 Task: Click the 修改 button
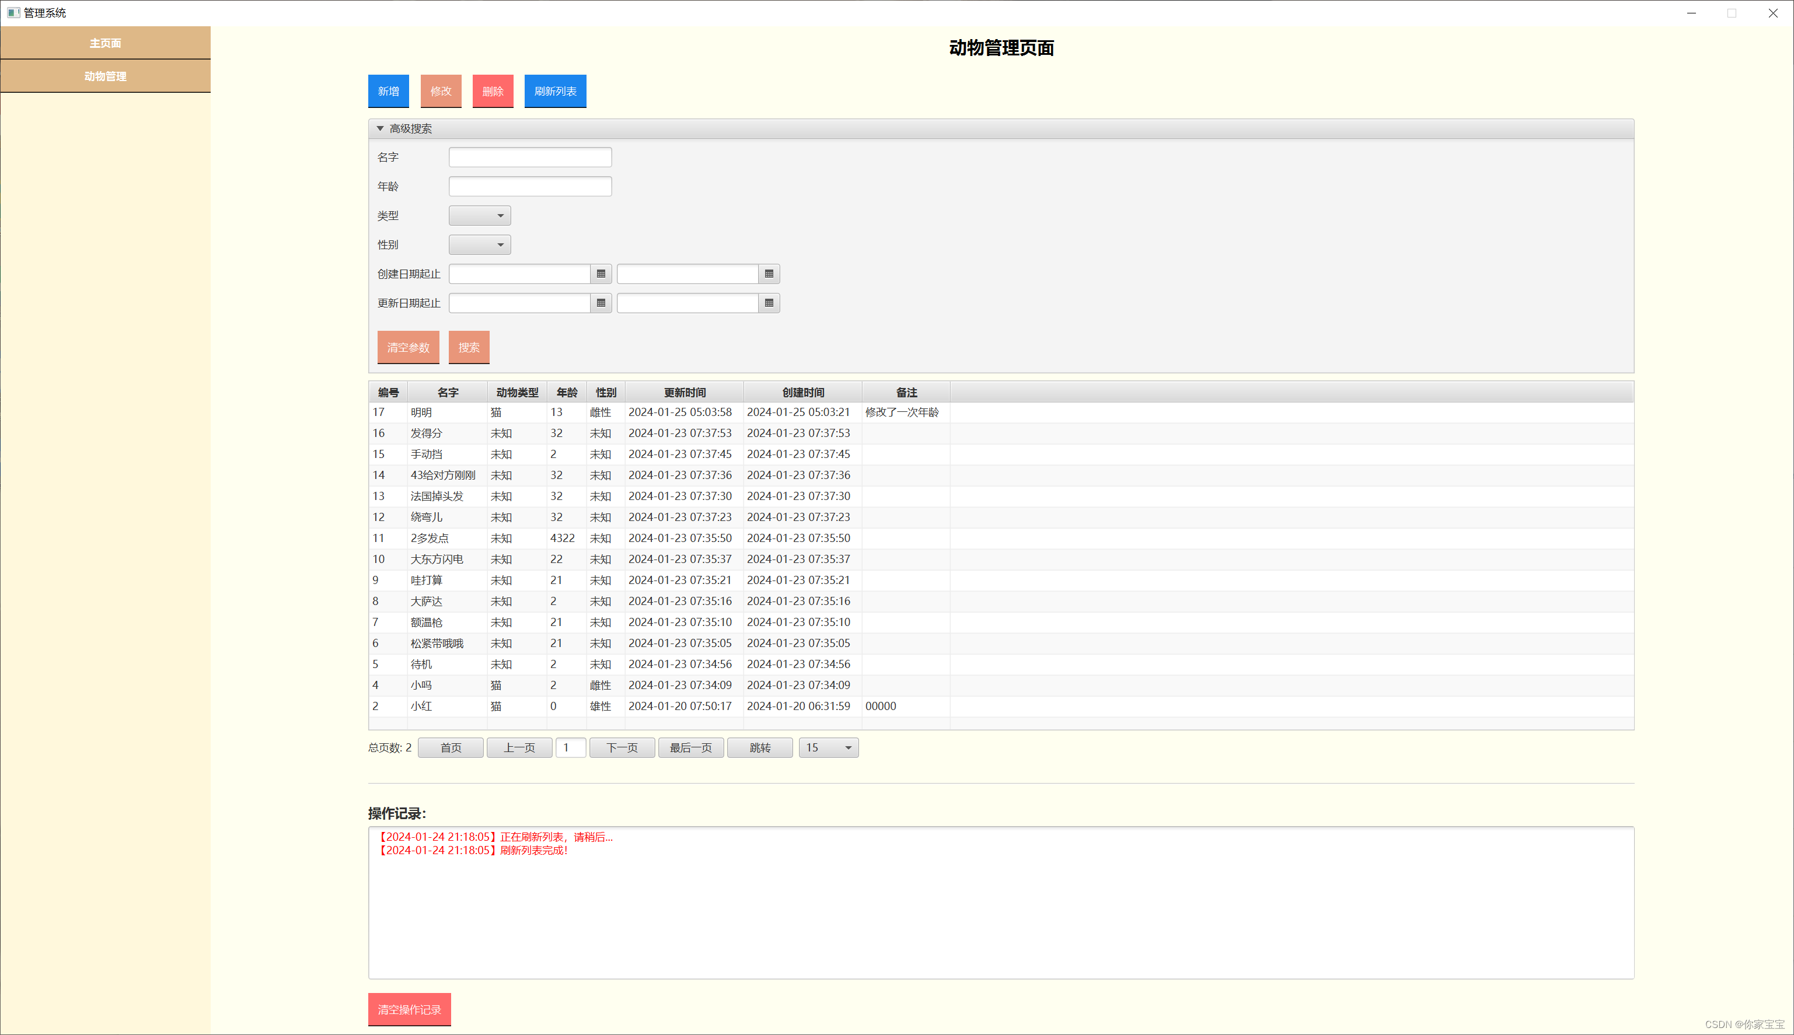pyautogui.click(x=441, y=91)
